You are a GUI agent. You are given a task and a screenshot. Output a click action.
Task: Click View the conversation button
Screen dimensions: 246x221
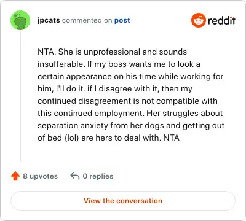123,201
